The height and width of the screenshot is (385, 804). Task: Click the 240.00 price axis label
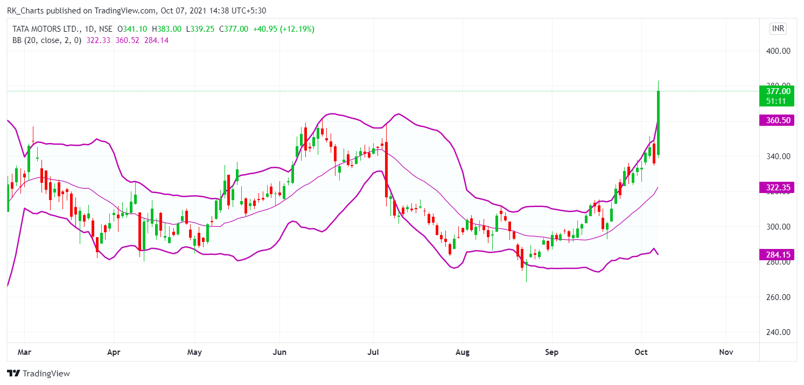click(x=779, y=332)
